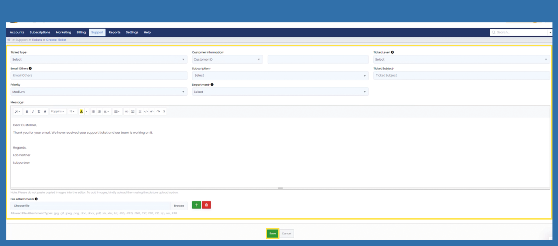
Task: Apply italic formatting in the editor toolbar
Action: (33, 112)
